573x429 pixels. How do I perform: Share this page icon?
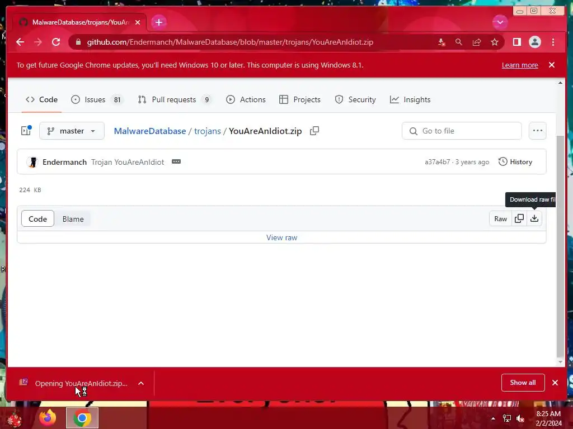477,42
